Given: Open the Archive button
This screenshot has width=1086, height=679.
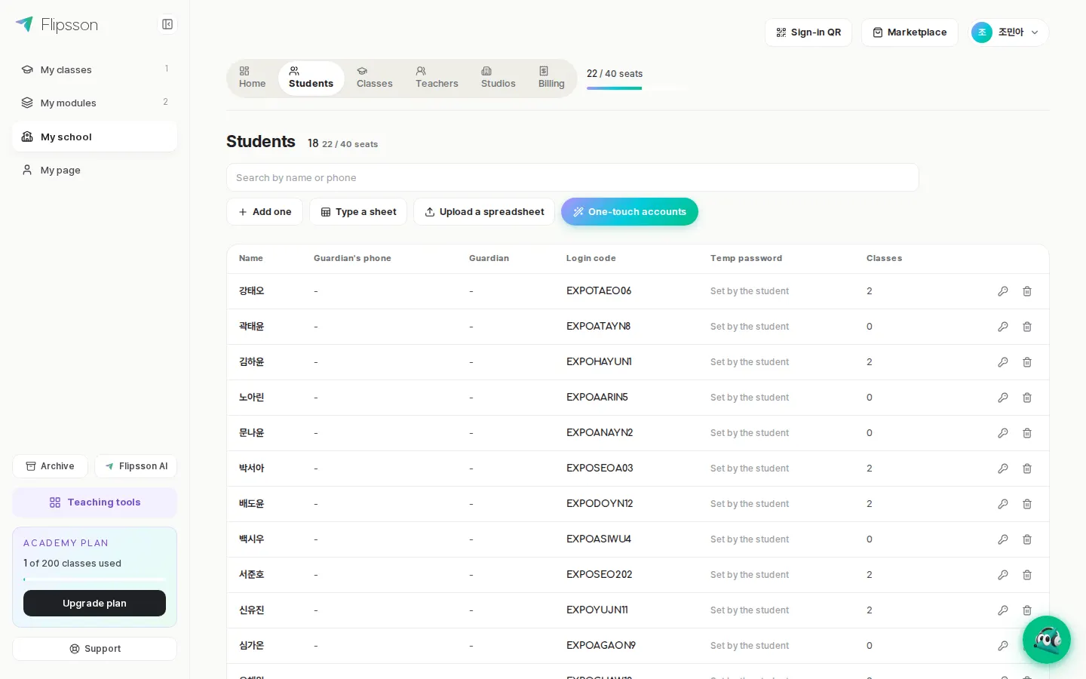Looking at the screenshot, I should tap(50, 466).
